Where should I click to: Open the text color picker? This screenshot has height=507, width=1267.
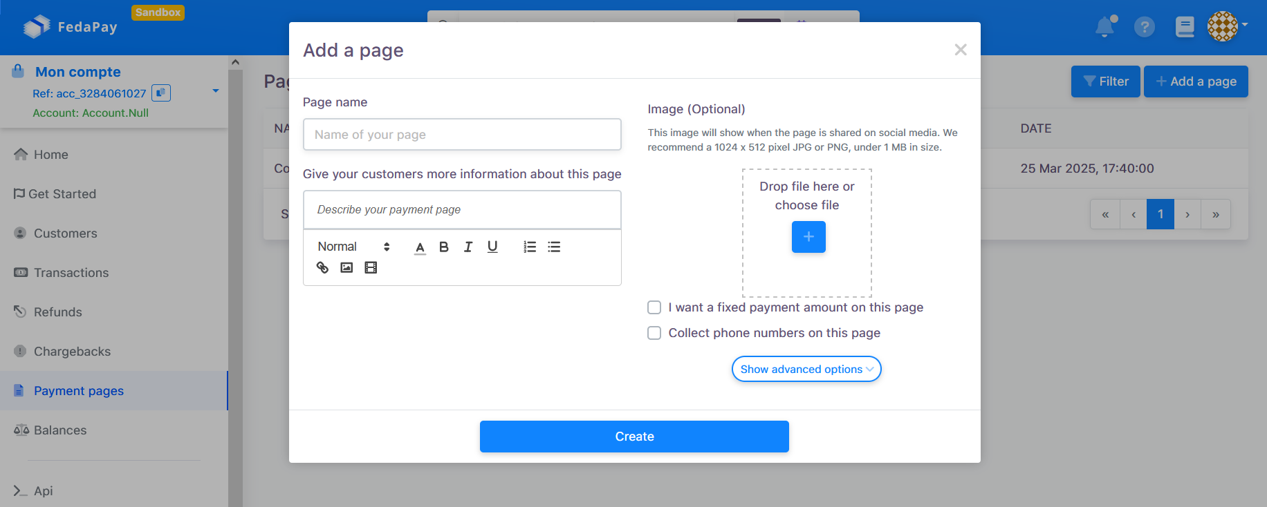pos(420,247)
